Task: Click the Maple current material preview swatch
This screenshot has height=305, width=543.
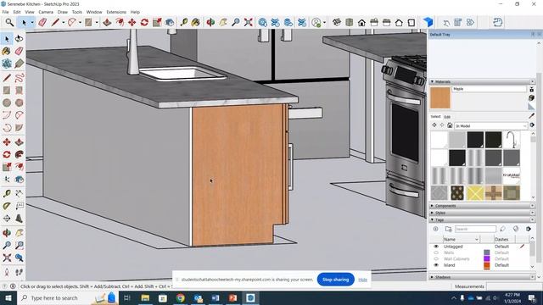Action: 440,98
